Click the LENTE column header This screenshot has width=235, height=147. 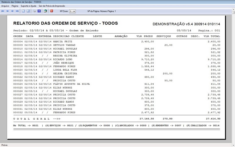98,36
